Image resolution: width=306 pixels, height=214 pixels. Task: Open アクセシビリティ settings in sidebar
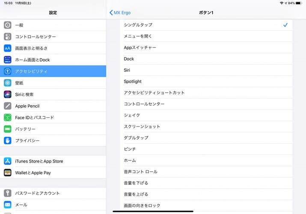[53, 71]
